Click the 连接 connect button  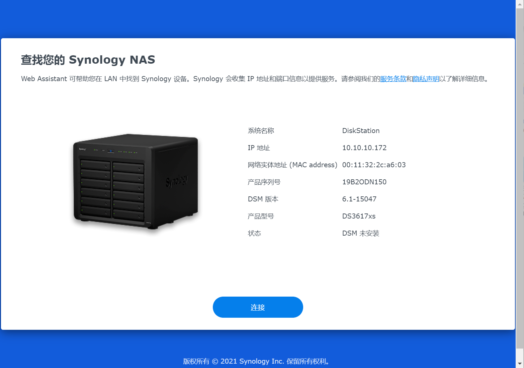click(x=258, y=307)
